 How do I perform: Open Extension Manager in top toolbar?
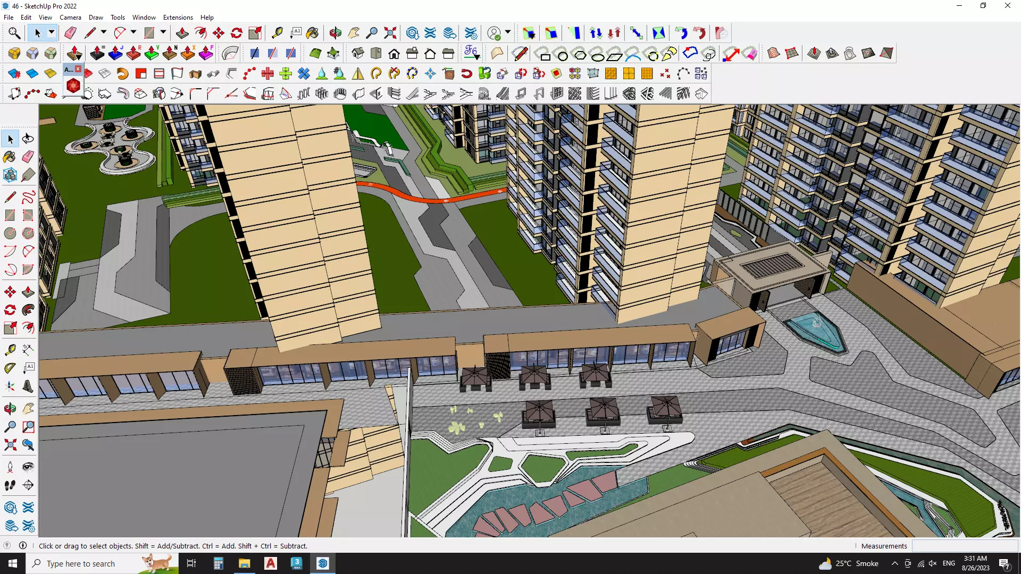click(x=471, y=33)
